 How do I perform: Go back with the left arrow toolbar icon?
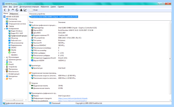(x=5, y=10)
